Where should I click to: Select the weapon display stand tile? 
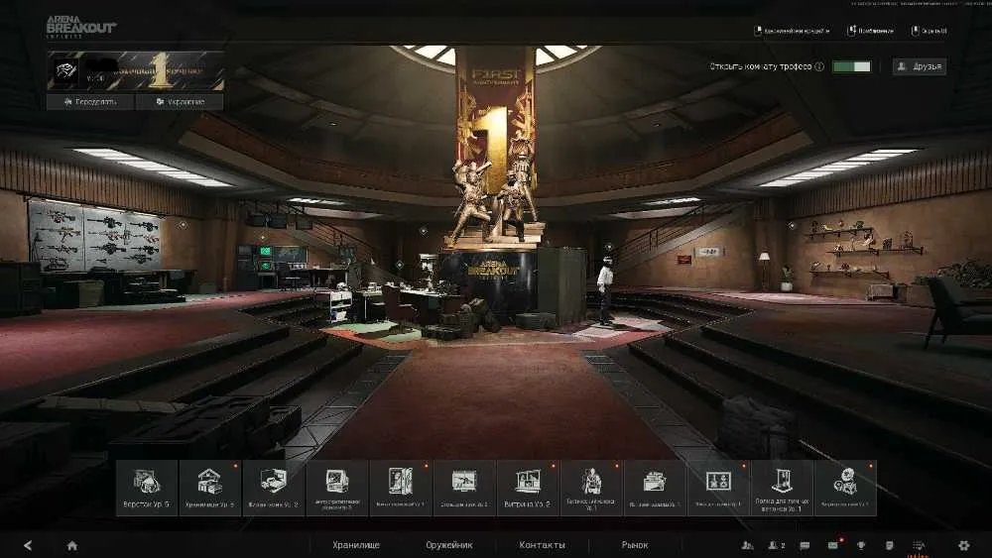(463, 488)
